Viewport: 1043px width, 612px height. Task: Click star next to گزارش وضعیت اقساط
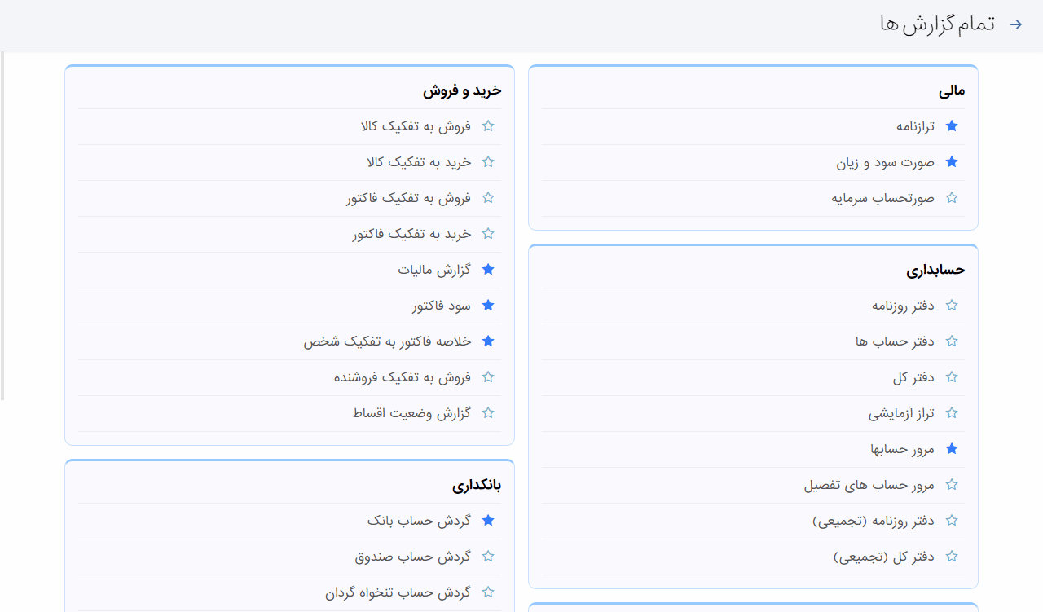488,413
